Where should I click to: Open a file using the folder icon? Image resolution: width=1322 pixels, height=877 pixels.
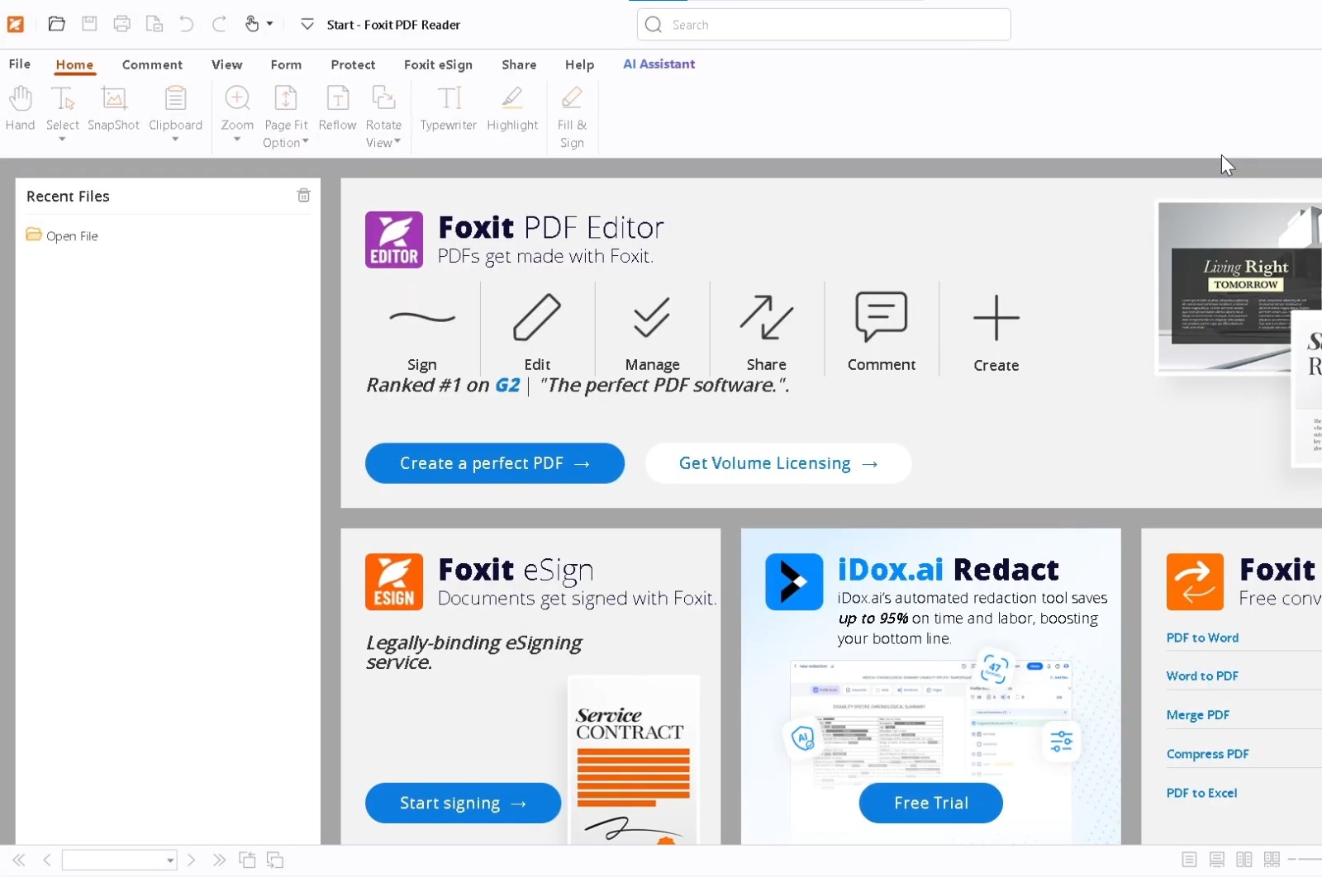(x=56, y=24)
